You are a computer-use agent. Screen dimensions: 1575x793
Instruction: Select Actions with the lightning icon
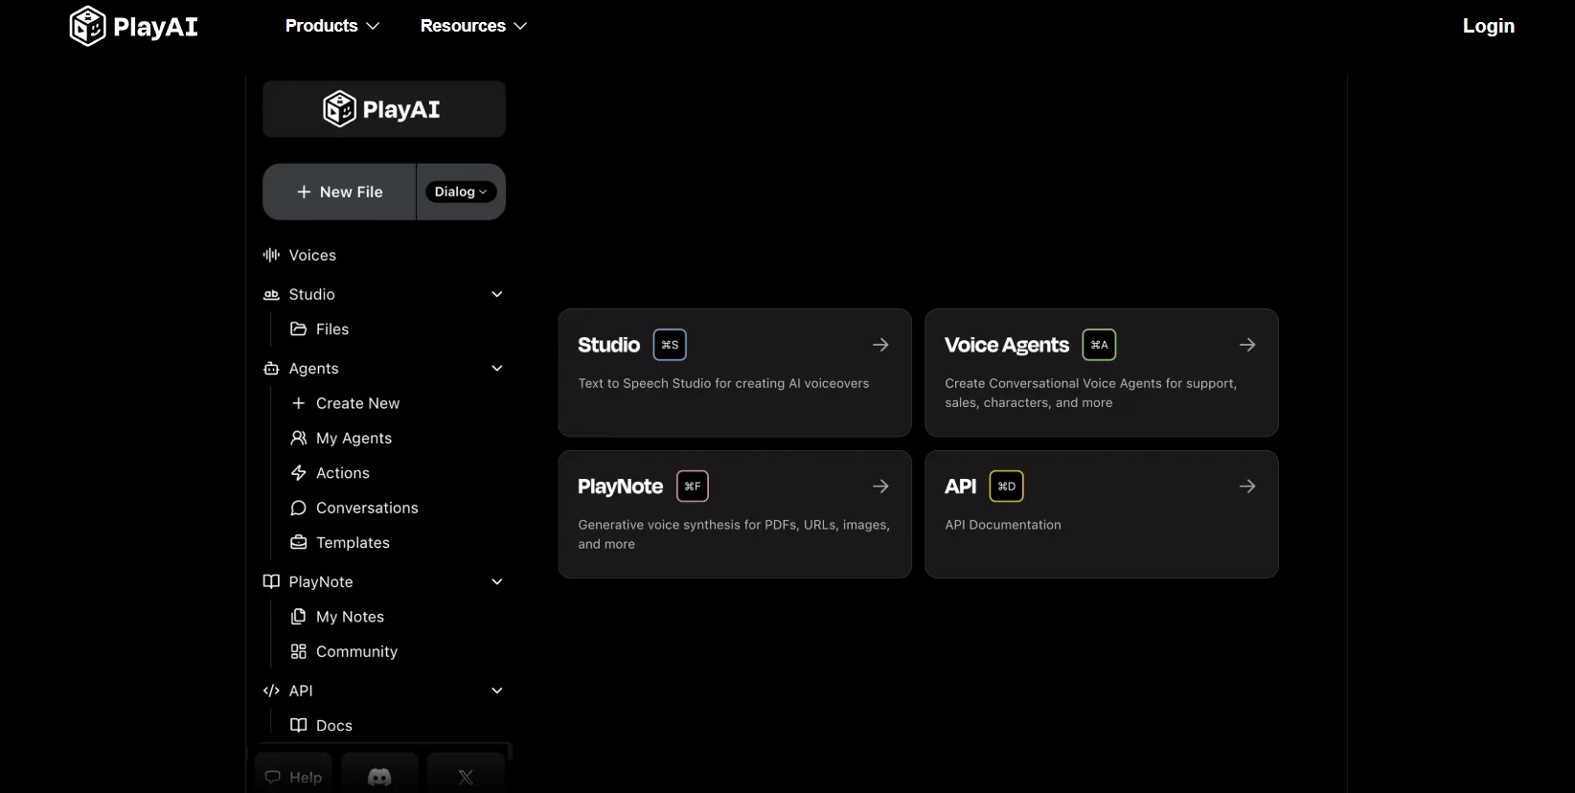pos(342,473)
